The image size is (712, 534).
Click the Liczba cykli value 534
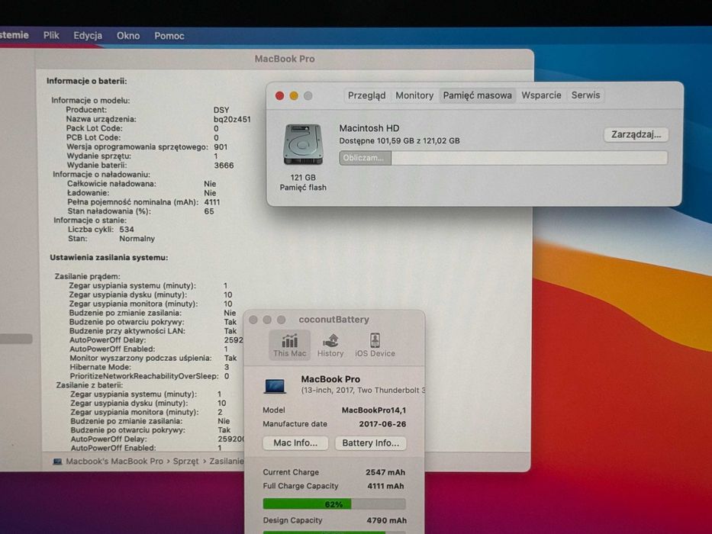[127, 230]
